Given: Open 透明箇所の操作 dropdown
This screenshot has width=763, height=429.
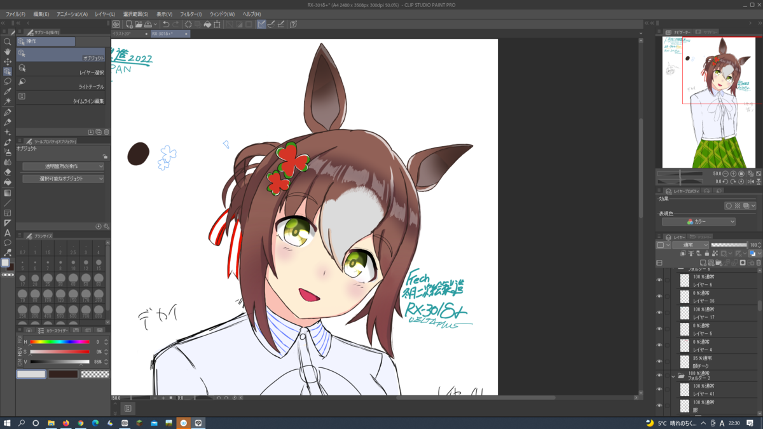Looking at the screenshot, I should pyautogui.click(x=63, y=167).
